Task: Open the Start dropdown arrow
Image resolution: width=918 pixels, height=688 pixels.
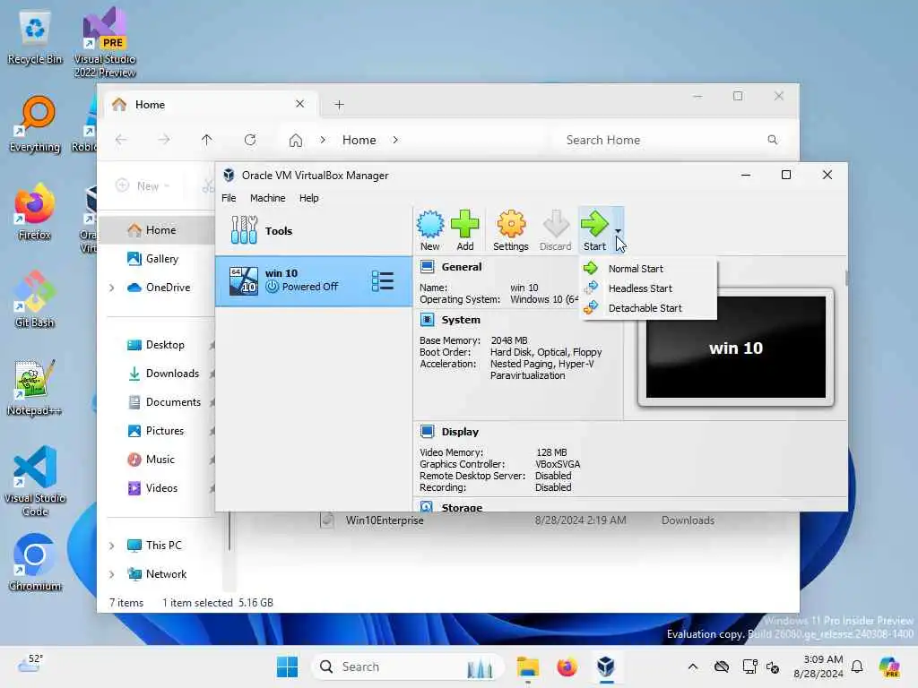Action: (x=618, y=232)
